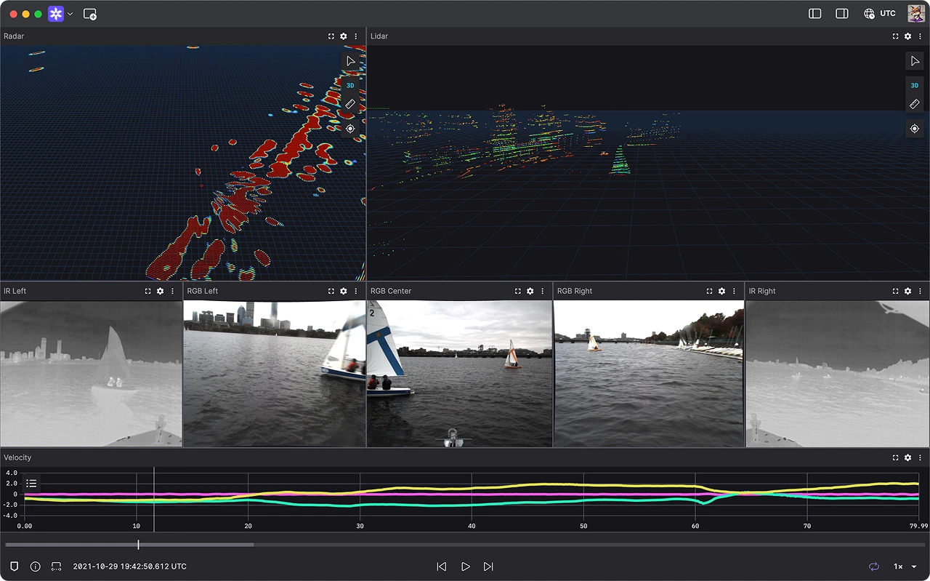Click the data source info icon
Screen dimensions: 930x581
point(35,566)
